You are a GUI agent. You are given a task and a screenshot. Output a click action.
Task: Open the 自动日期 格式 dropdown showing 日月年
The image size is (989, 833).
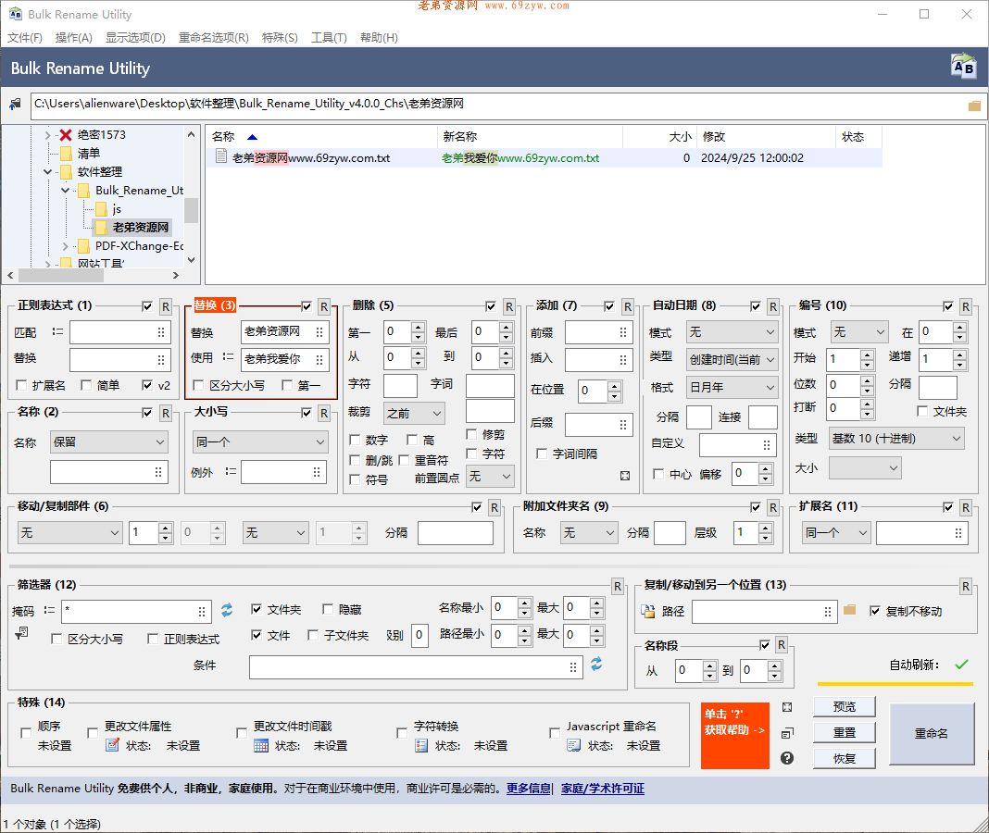732,387
